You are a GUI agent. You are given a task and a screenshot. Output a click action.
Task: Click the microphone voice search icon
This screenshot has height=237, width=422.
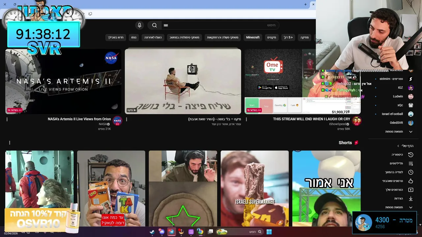click(139, 25)
